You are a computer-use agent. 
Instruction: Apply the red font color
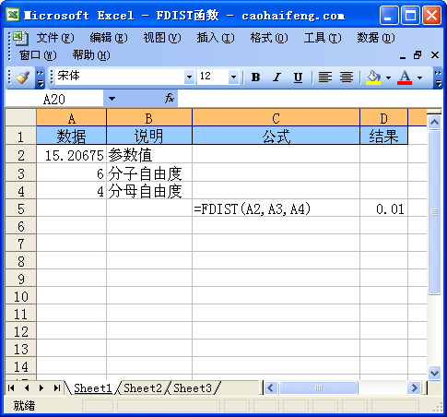(405, 77)
